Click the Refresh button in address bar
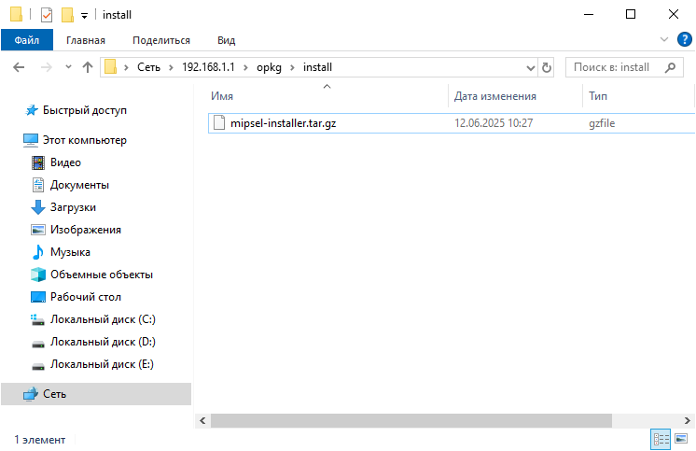This screenshot has width=696, height=451. pos(547,67)
